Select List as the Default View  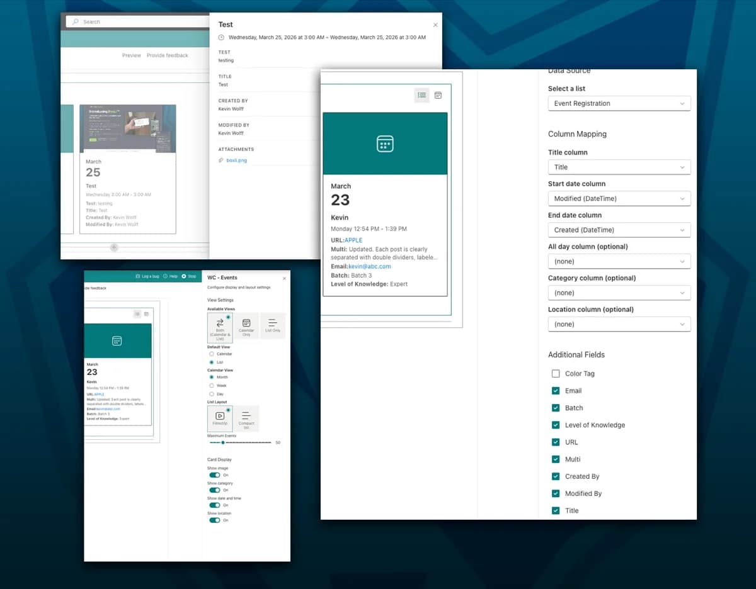(211, 362)
